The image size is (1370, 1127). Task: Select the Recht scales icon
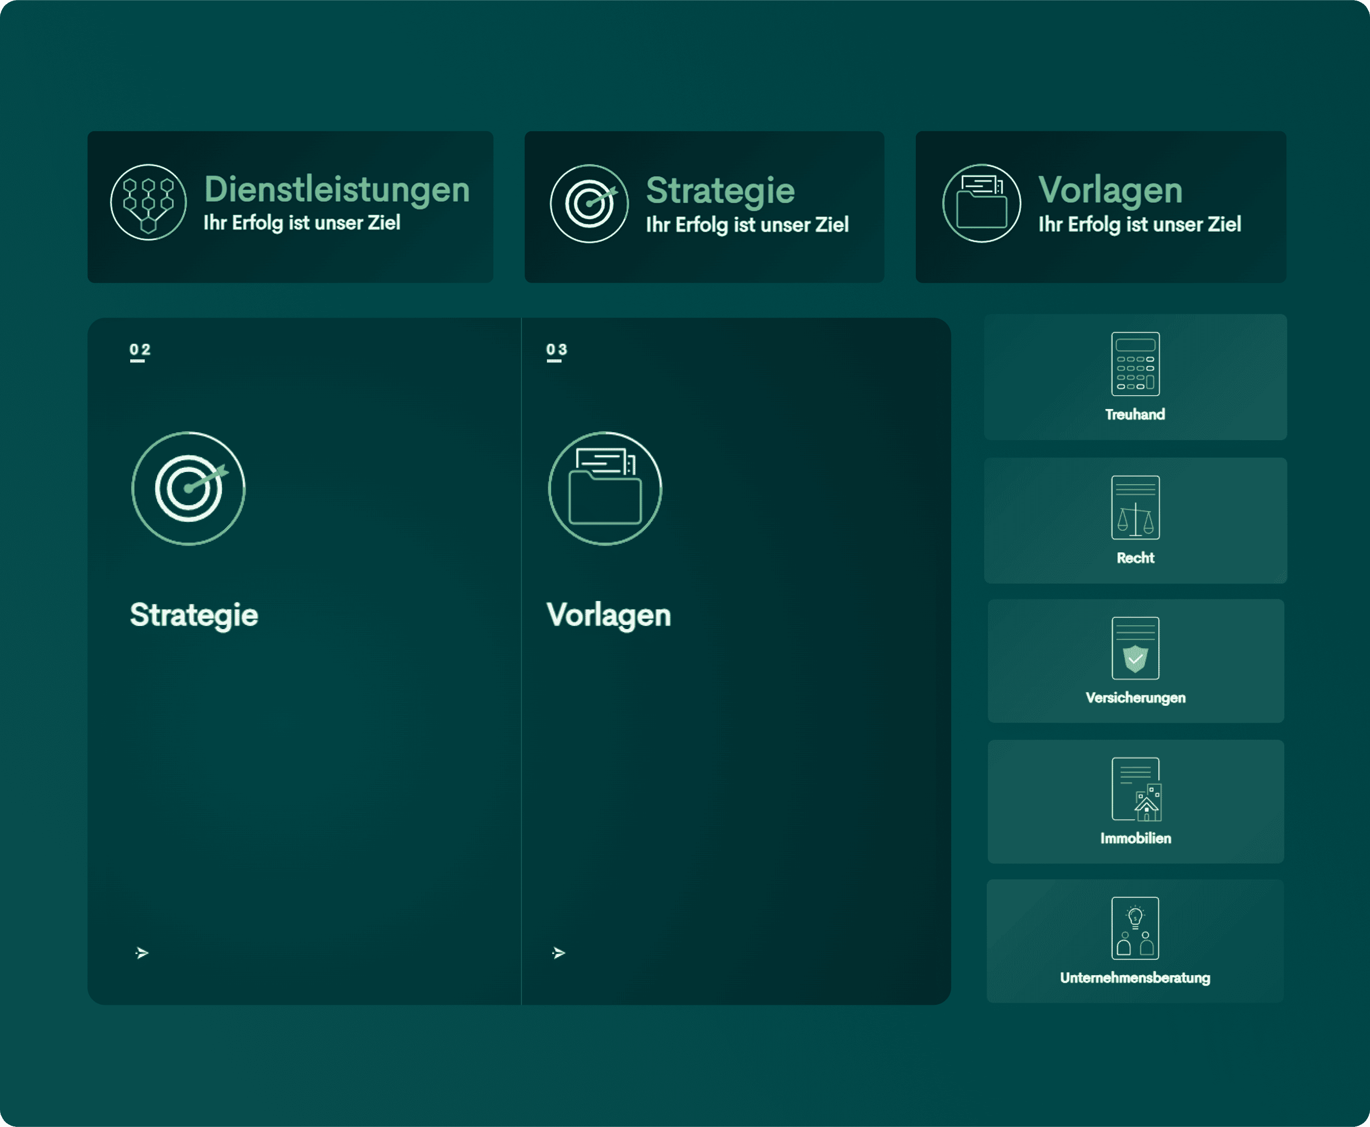click(x=1135, y=507)
